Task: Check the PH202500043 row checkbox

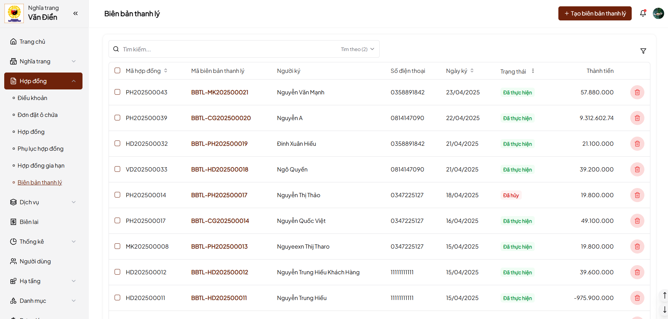Action: (x=117, y=92)
